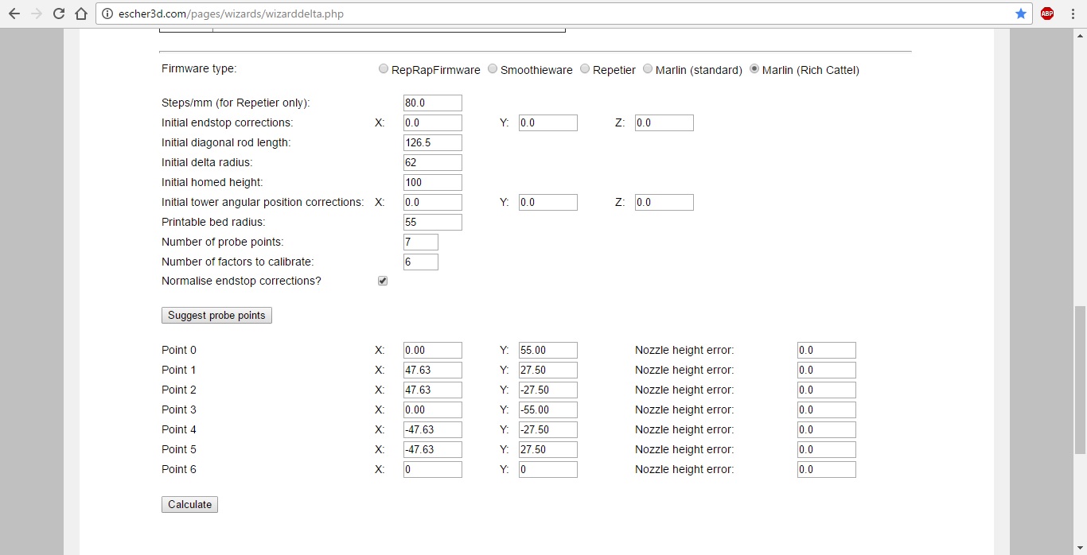View site information icon in address bar
This screenshot has height=555, width=1087.
click(107, 14)
